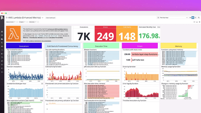The height and width of the screenshot is (113, 201).
Task: Open the dashboard search magnifier icon
Action: click(x=199, y=18)
